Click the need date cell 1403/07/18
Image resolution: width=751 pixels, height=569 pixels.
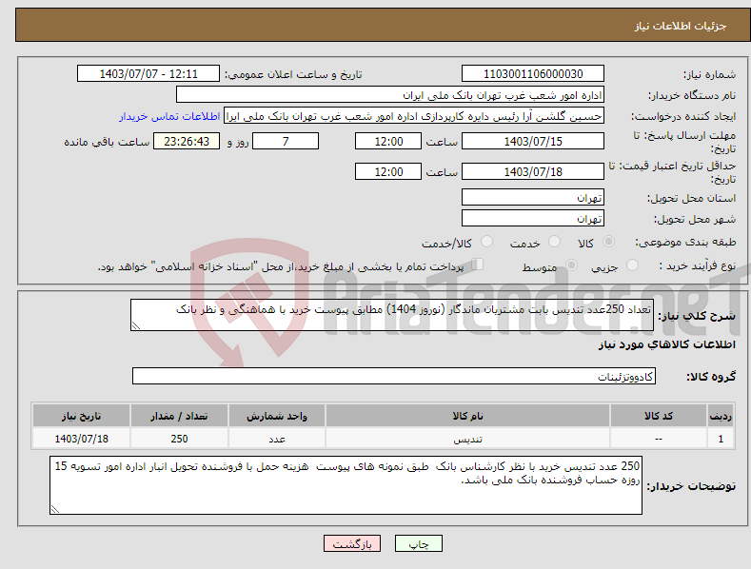82,439
